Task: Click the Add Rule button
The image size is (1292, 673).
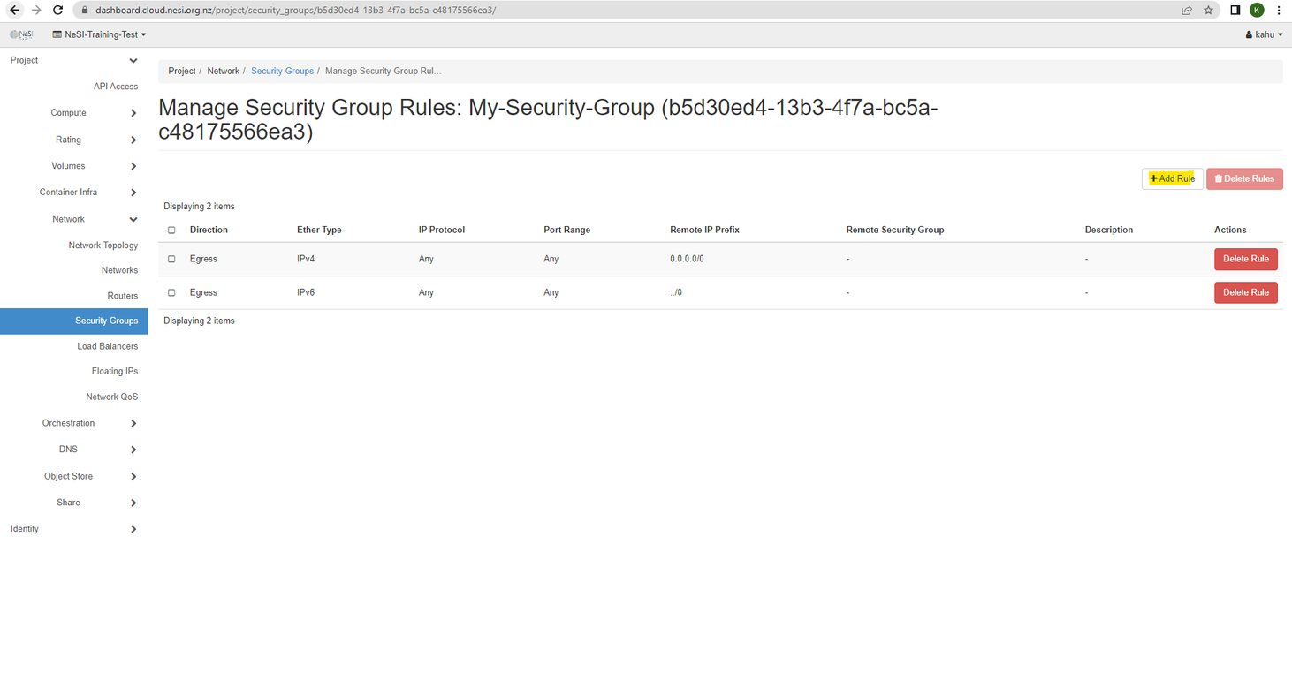Action: pos(1172,178)
